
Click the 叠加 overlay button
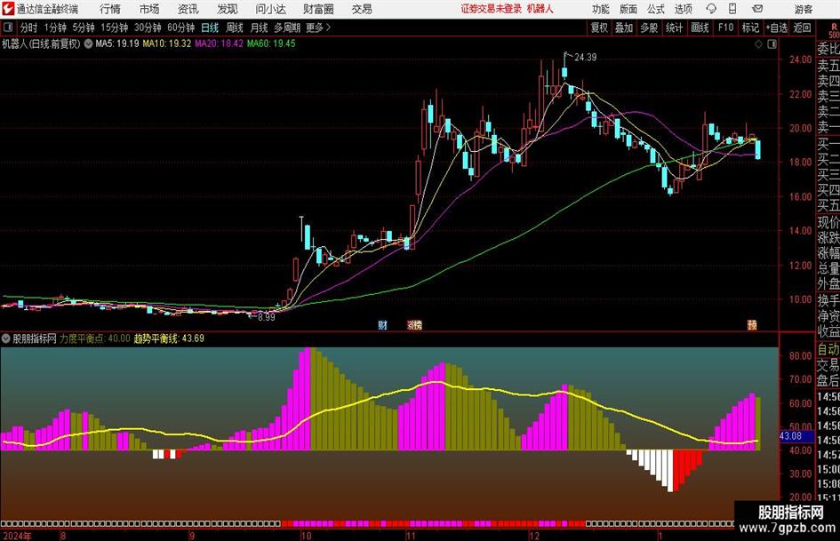[624, 28]
